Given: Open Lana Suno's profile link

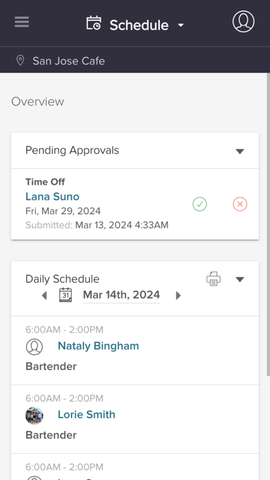Looking at the screenshot, I should click(52, 197).
